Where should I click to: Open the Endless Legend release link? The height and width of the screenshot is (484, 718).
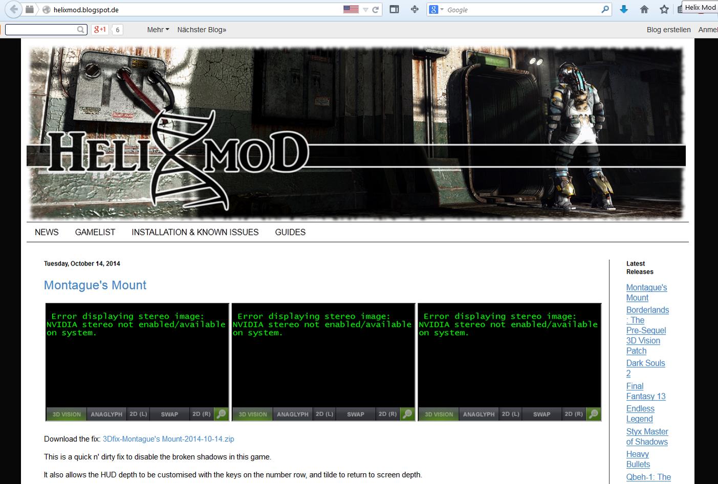(640, 414)
